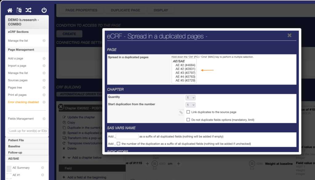Click the language translate icon
Viewport: 315px width, 180px height.
point(19,10)
